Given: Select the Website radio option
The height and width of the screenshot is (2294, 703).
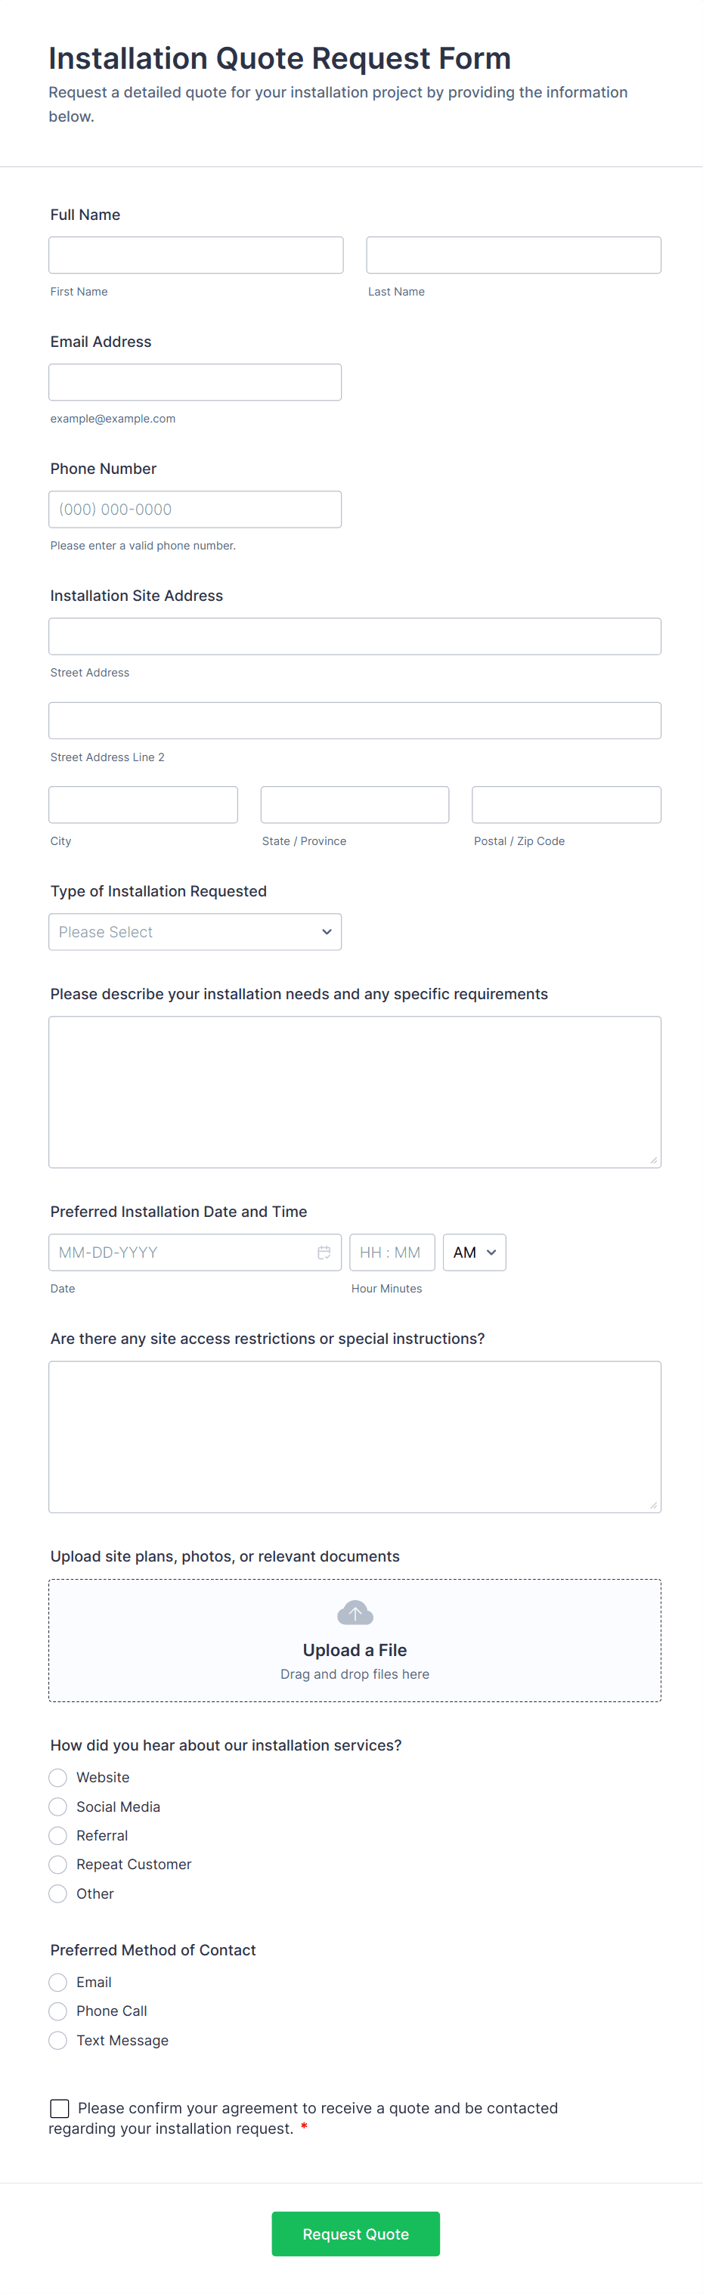Looking at the screenshot, I should click(x=58, y=1778).
